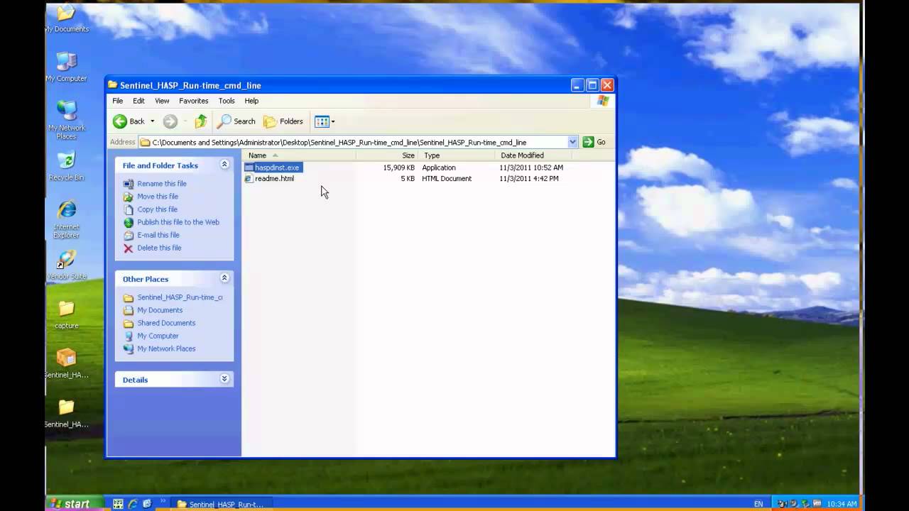Expand the Details panel
Viewport: 909px width, 511px height.
point(224,379)
